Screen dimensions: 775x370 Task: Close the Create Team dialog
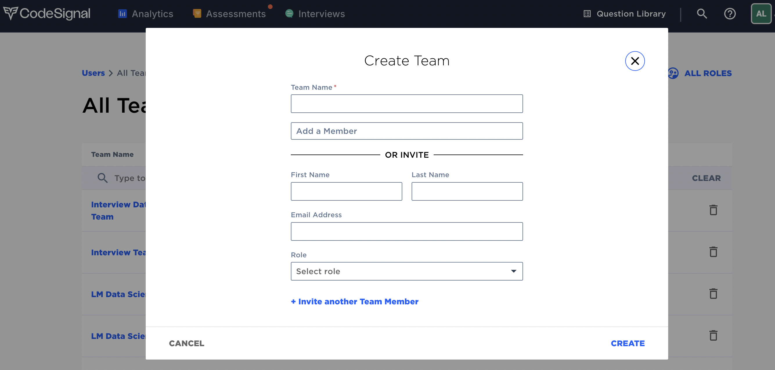[635, 61]
